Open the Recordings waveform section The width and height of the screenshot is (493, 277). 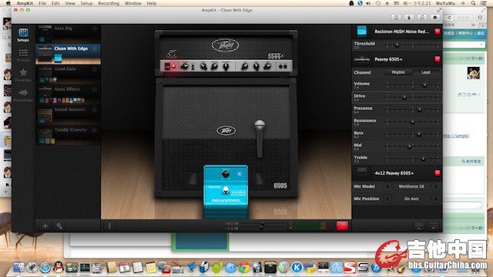[23, 95]
